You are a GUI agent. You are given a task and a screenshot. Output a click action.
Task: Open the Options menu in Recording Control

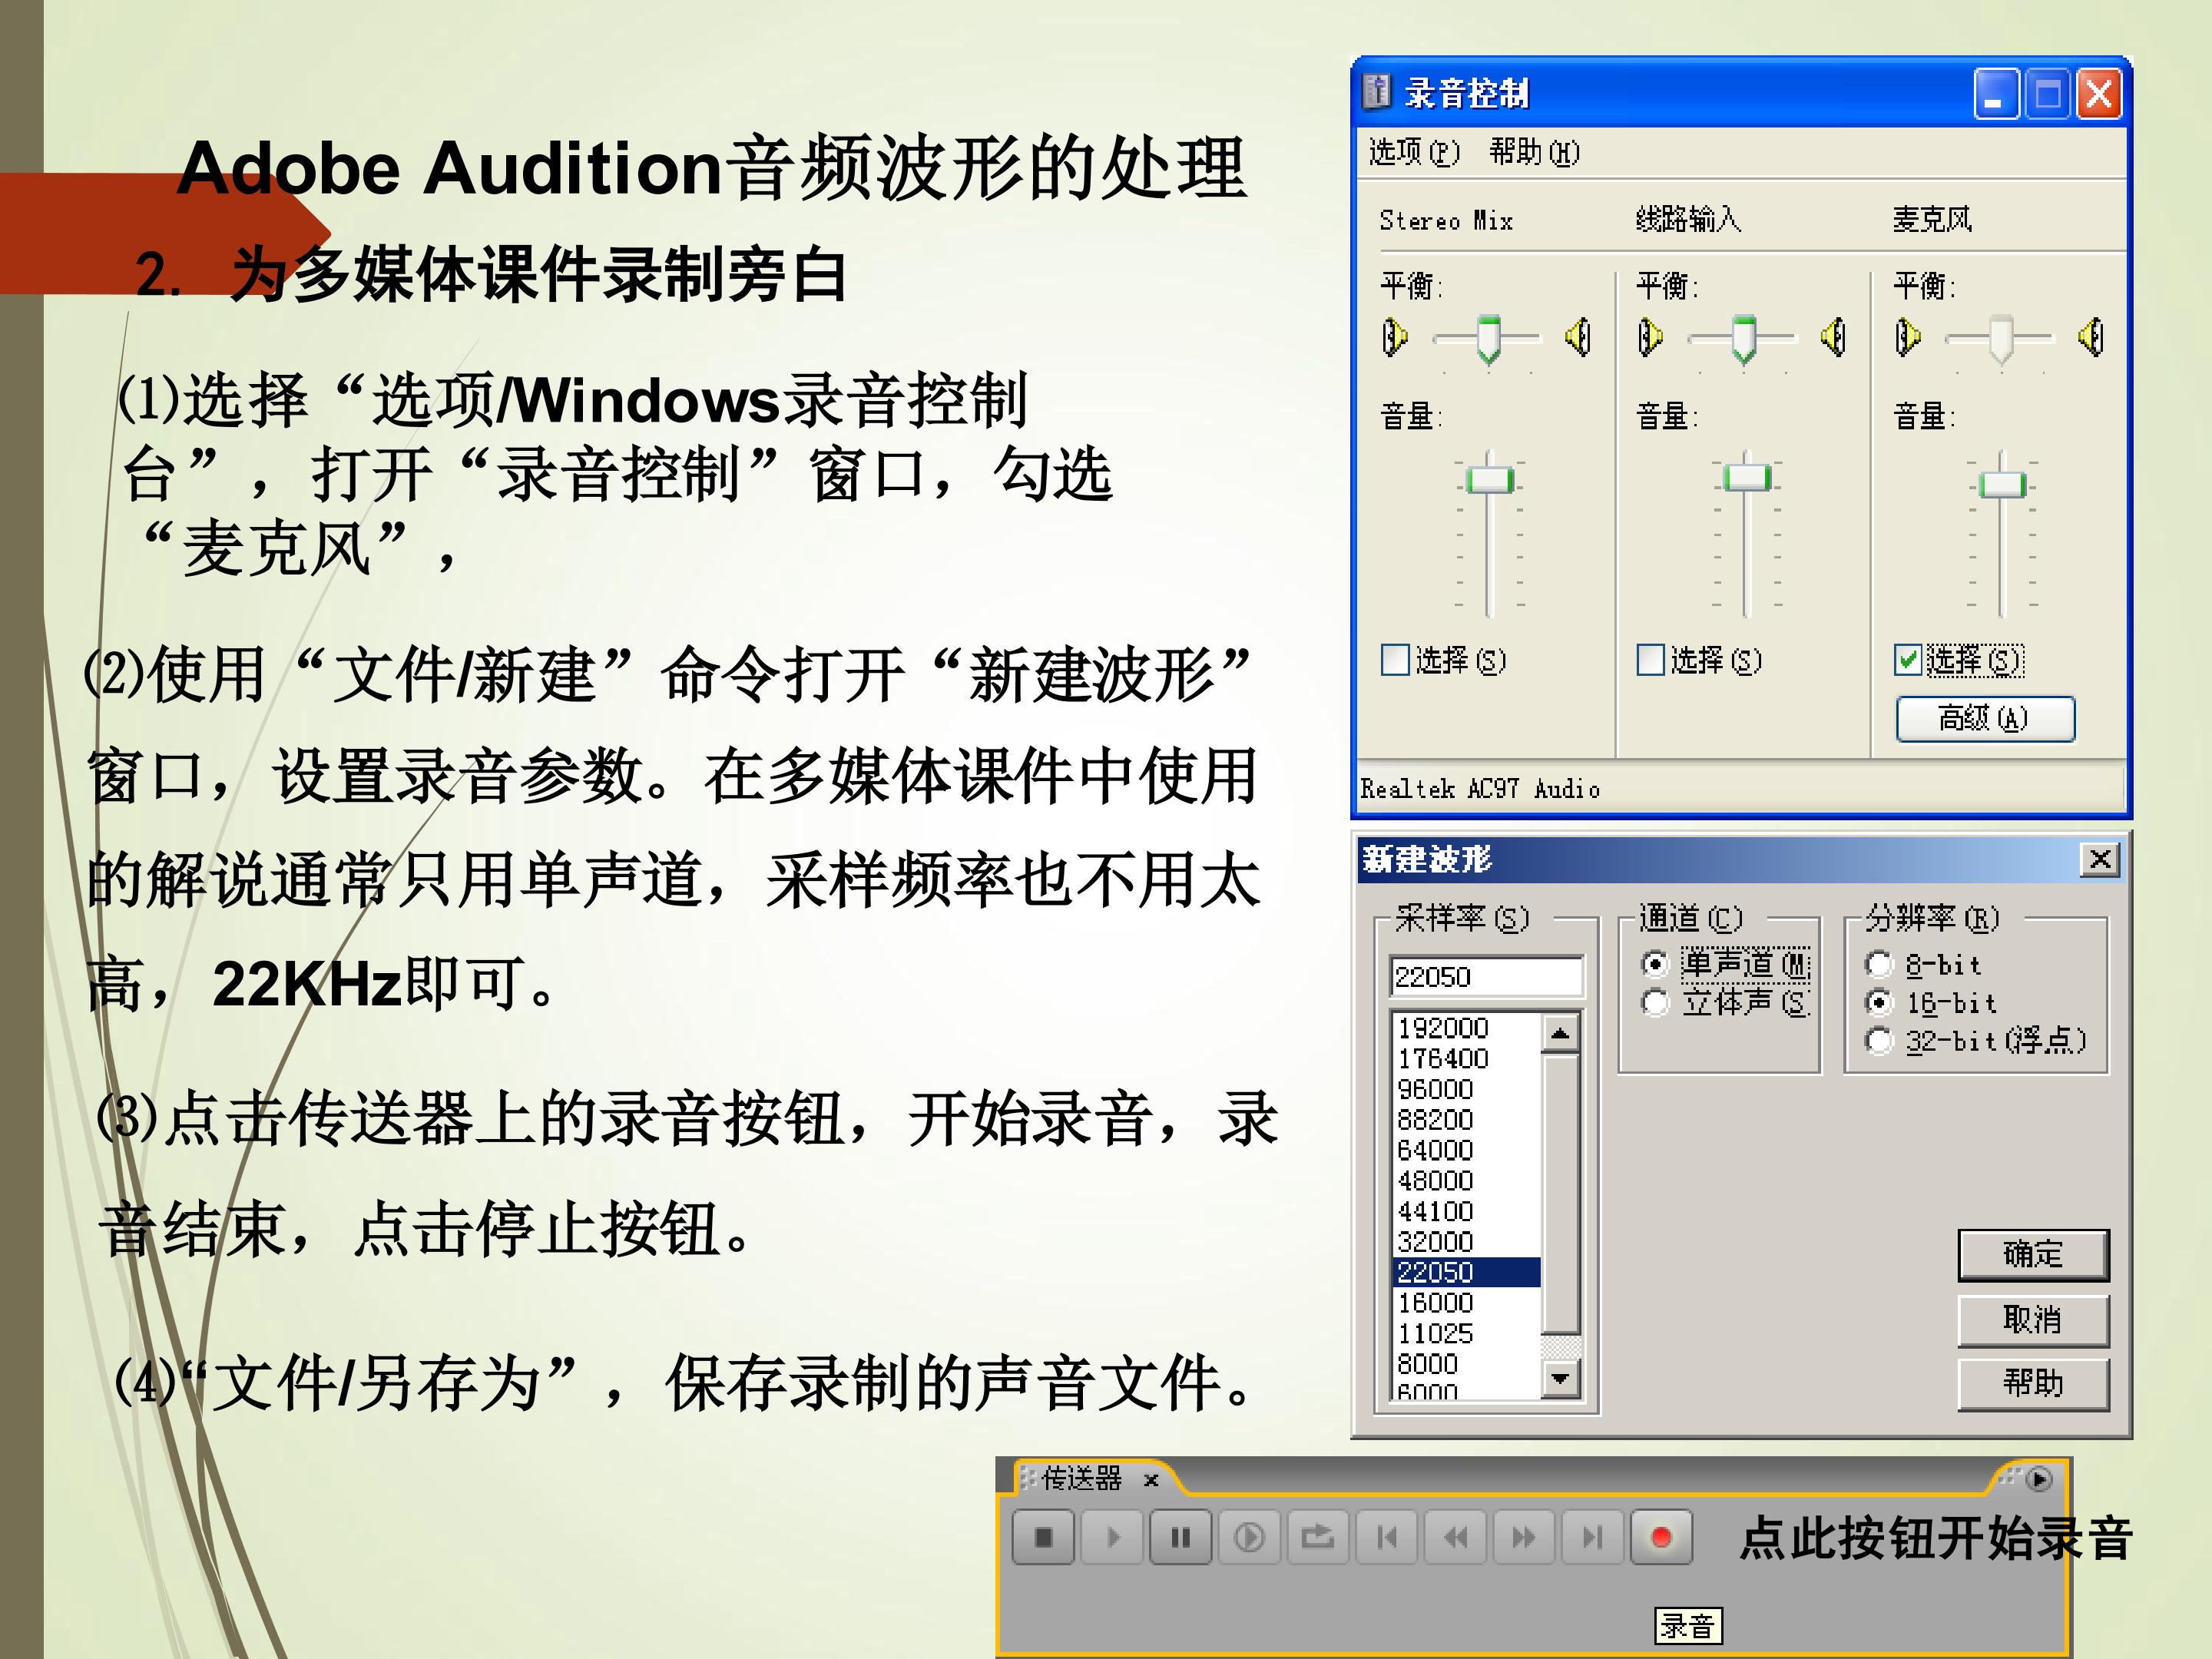[1414, 152]
